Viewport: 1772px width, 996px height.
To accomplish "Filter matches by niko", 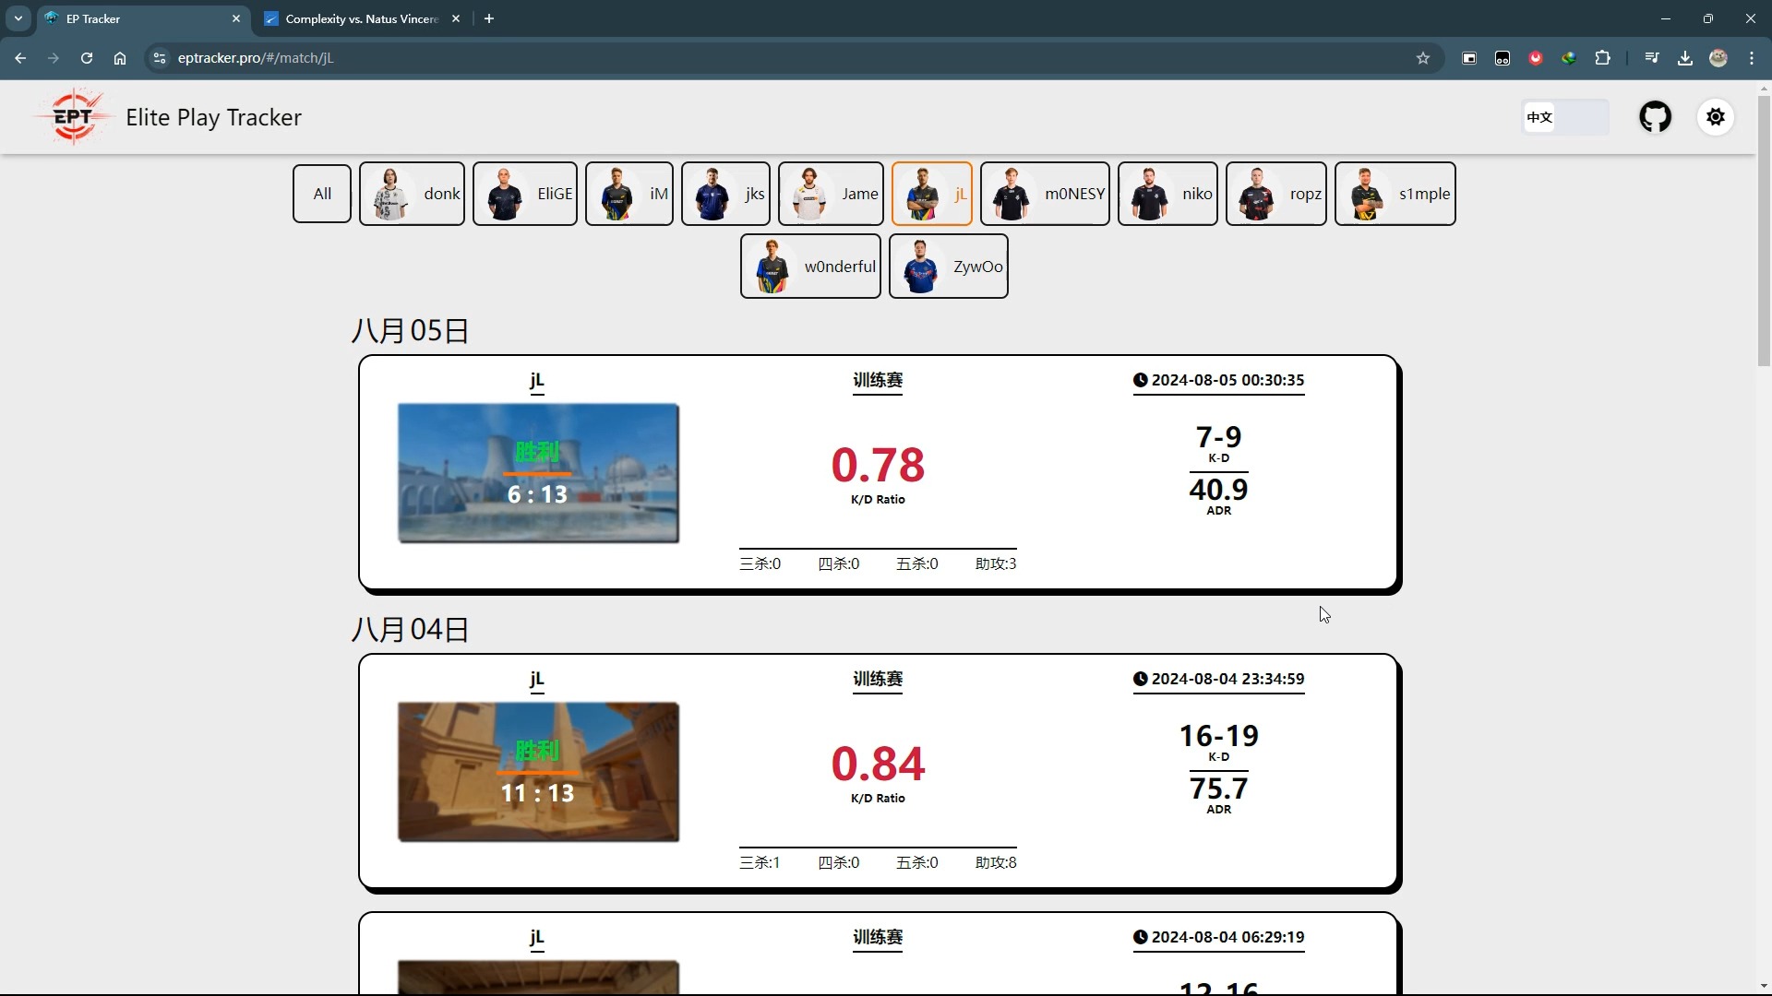I will (1167, 194).
